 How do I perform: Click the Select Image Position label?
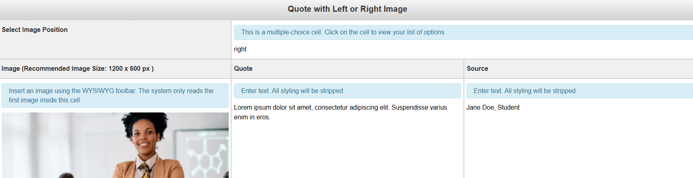click(x=35, y=30)
